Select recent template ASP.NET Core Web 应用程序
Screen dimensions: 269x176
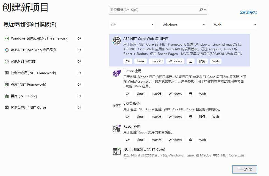click(34, 50)
